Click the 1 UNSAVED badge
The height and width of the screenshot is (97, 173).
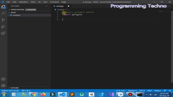coord(31,10)
